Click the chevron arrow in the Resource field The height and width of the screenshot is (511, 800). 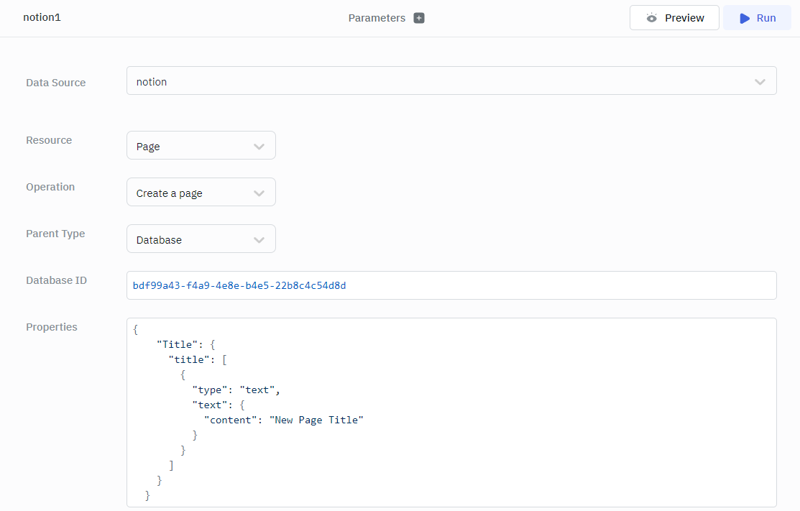[259, 147]
